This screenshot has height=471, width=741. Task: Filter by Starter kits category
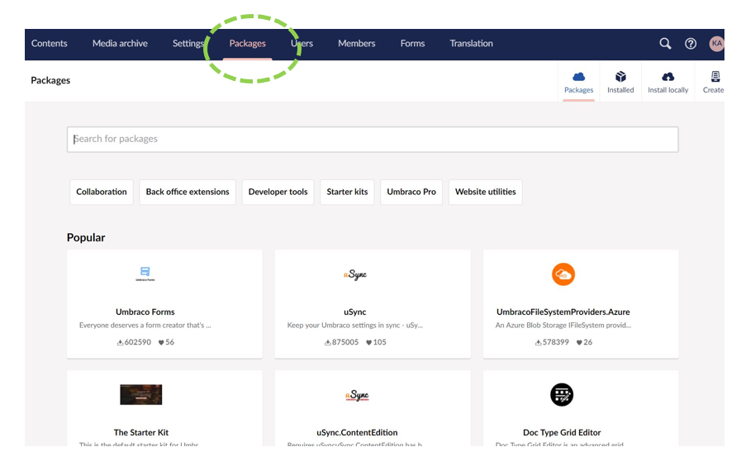click(x=347, y=192)
